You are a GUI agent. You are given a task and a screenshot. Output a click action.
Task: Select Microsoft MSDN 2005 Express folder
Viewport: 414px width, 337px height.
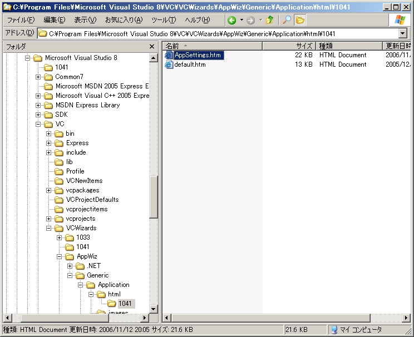102,86
